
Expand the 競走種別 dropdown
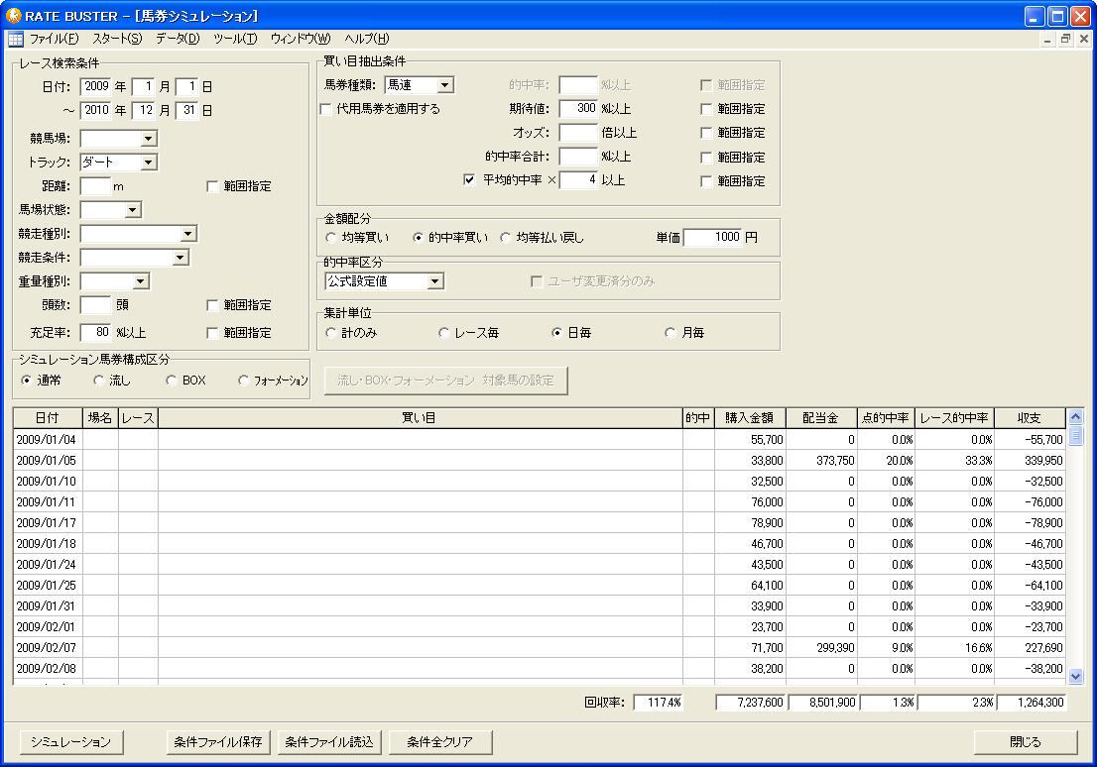pyautogui.click(x=187, y=234)
